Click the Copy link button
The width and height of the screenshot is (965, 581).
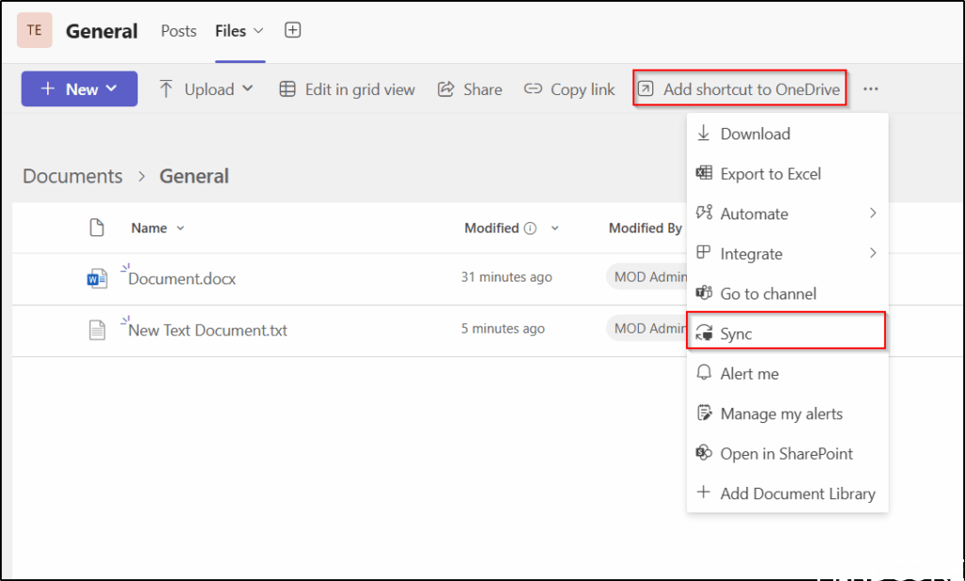[570, 89]
